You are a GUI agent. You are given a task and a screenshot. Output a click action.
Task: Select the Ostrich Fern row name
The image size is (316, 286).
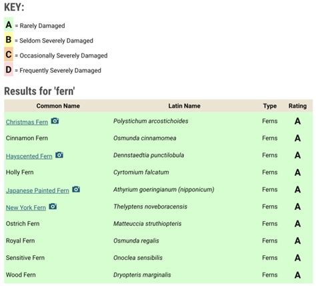(23, 224)
